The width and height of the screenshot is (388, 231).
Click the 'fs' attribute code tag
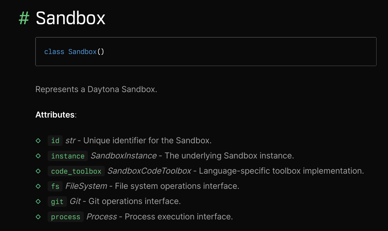[x=55, y=186]
